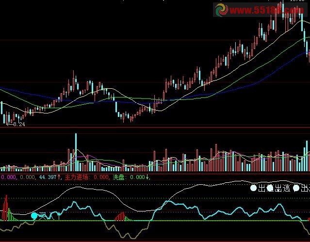
Task: Click the 主力进场 indicator label
Action: coord(76,177)
